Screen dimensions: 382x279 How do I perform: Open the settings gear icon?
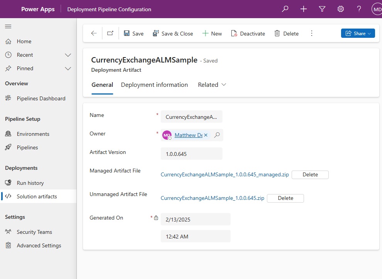coord(341,9)
